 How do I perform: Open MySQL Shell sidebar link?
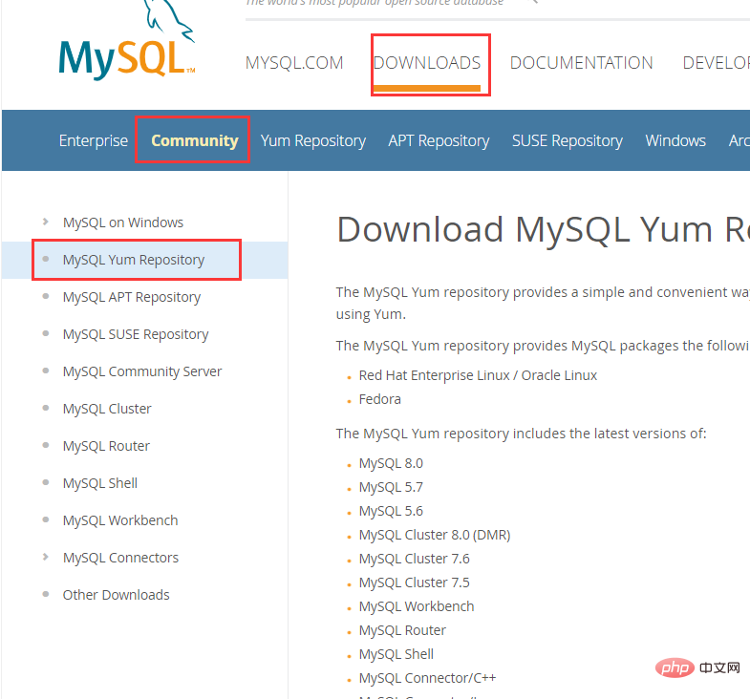pos(100,483)
